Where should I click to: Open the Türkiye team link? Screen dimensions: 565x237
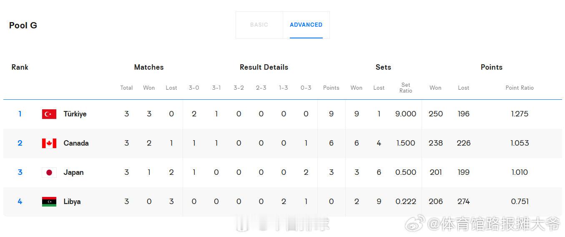pos(75,114)
